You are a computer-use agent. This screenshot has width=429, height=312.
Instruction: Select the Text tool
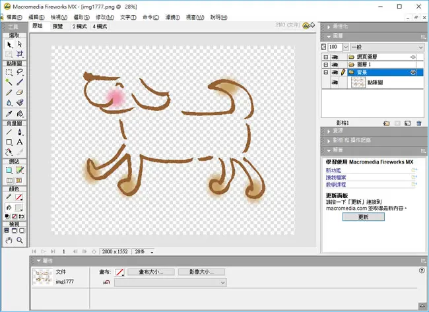19,142
